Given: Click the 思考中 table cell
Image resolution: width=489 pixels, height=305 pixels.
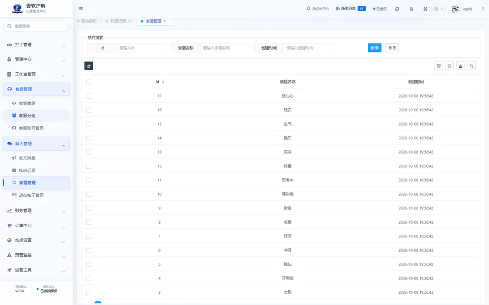Looking at the screenshot, I should tap(287, 180).
